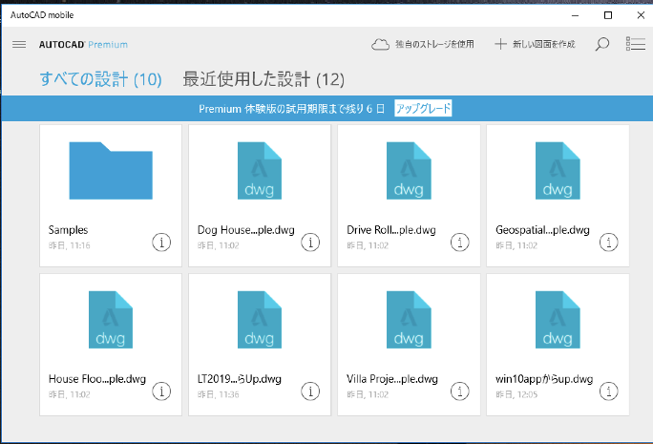This screenshot has height=444, width=653.
Task: Open Geospatial dwg file icon
Action: [x=558, y=171]
